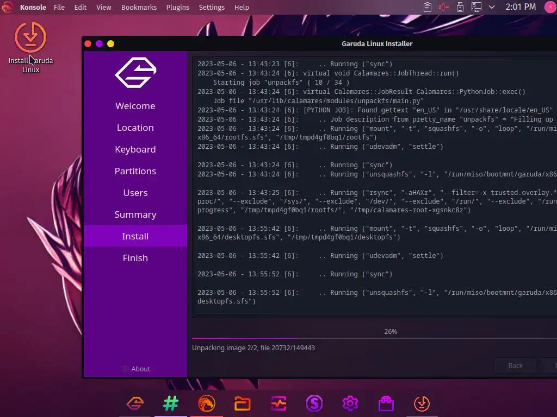Open Konsole File menu
This screenshot has height=417, width=557.
[59, 7]
